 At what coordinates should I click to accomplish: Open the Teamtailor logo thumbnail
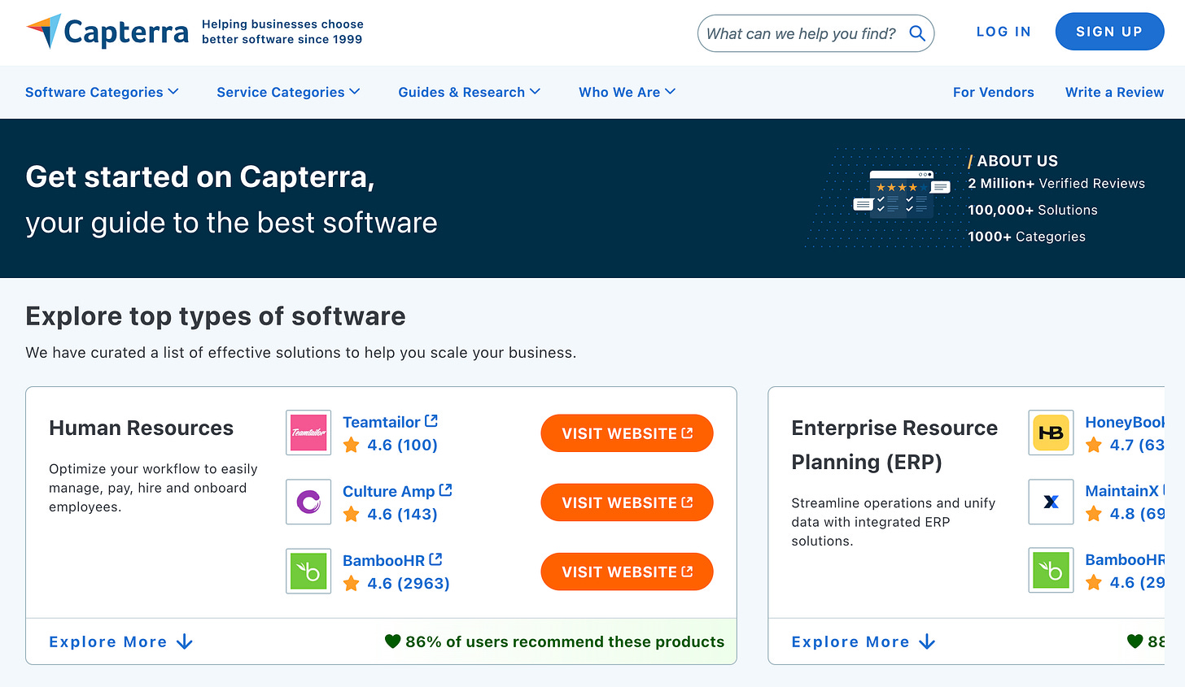(308, 433)
